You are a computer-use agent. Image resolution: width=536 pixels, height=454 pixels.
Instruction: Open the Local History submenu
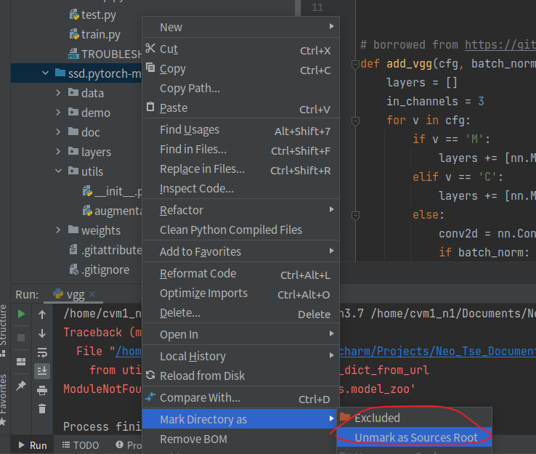point(240,356)
